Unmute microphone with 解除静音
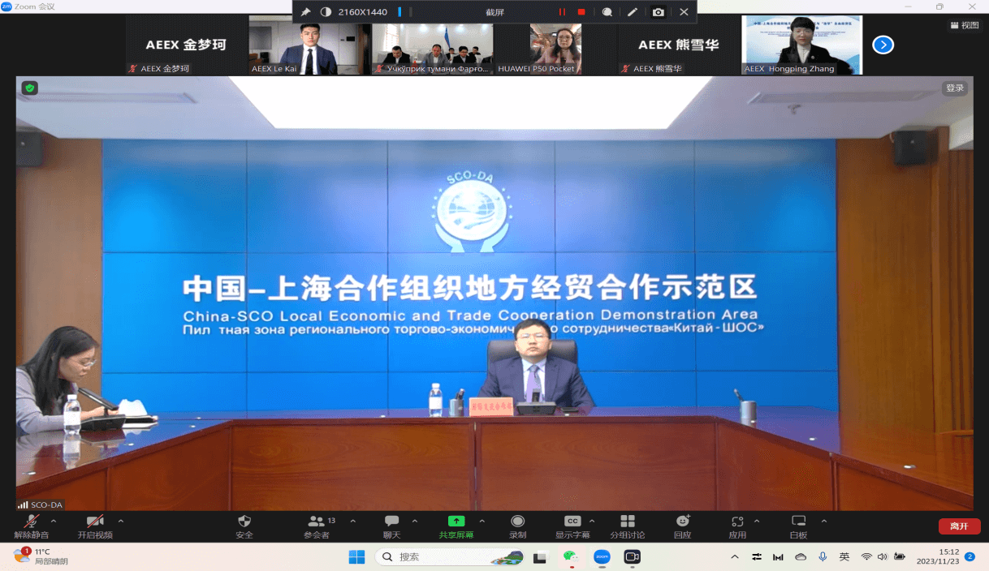 (x=32, y=522)
